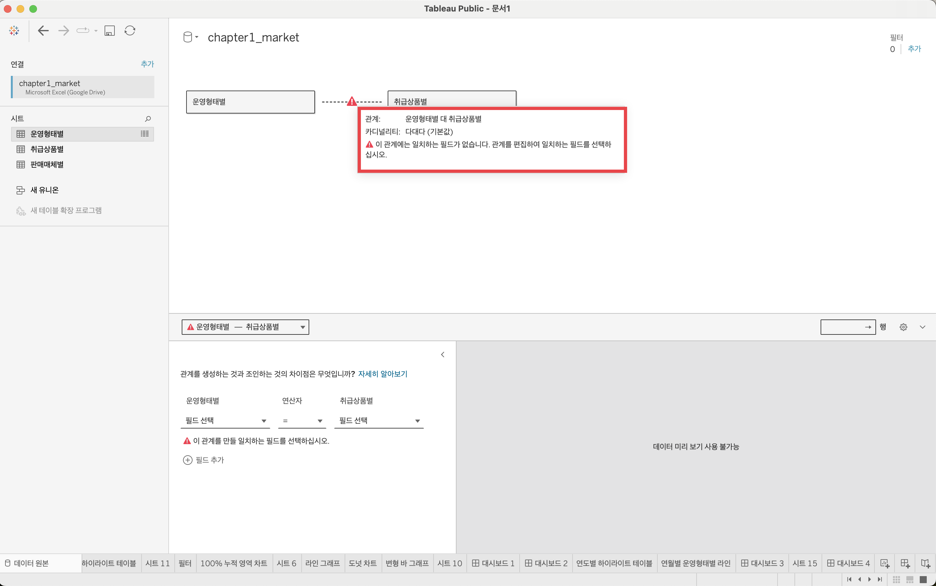This screenshot has height=586, width=936.
Task: Switch to the show filmstrip view button
Action: point(910,579)
